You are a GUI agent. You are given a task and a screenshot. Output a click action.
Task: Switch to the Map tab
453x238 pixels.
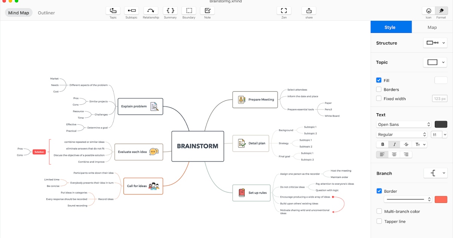[432, 27]
